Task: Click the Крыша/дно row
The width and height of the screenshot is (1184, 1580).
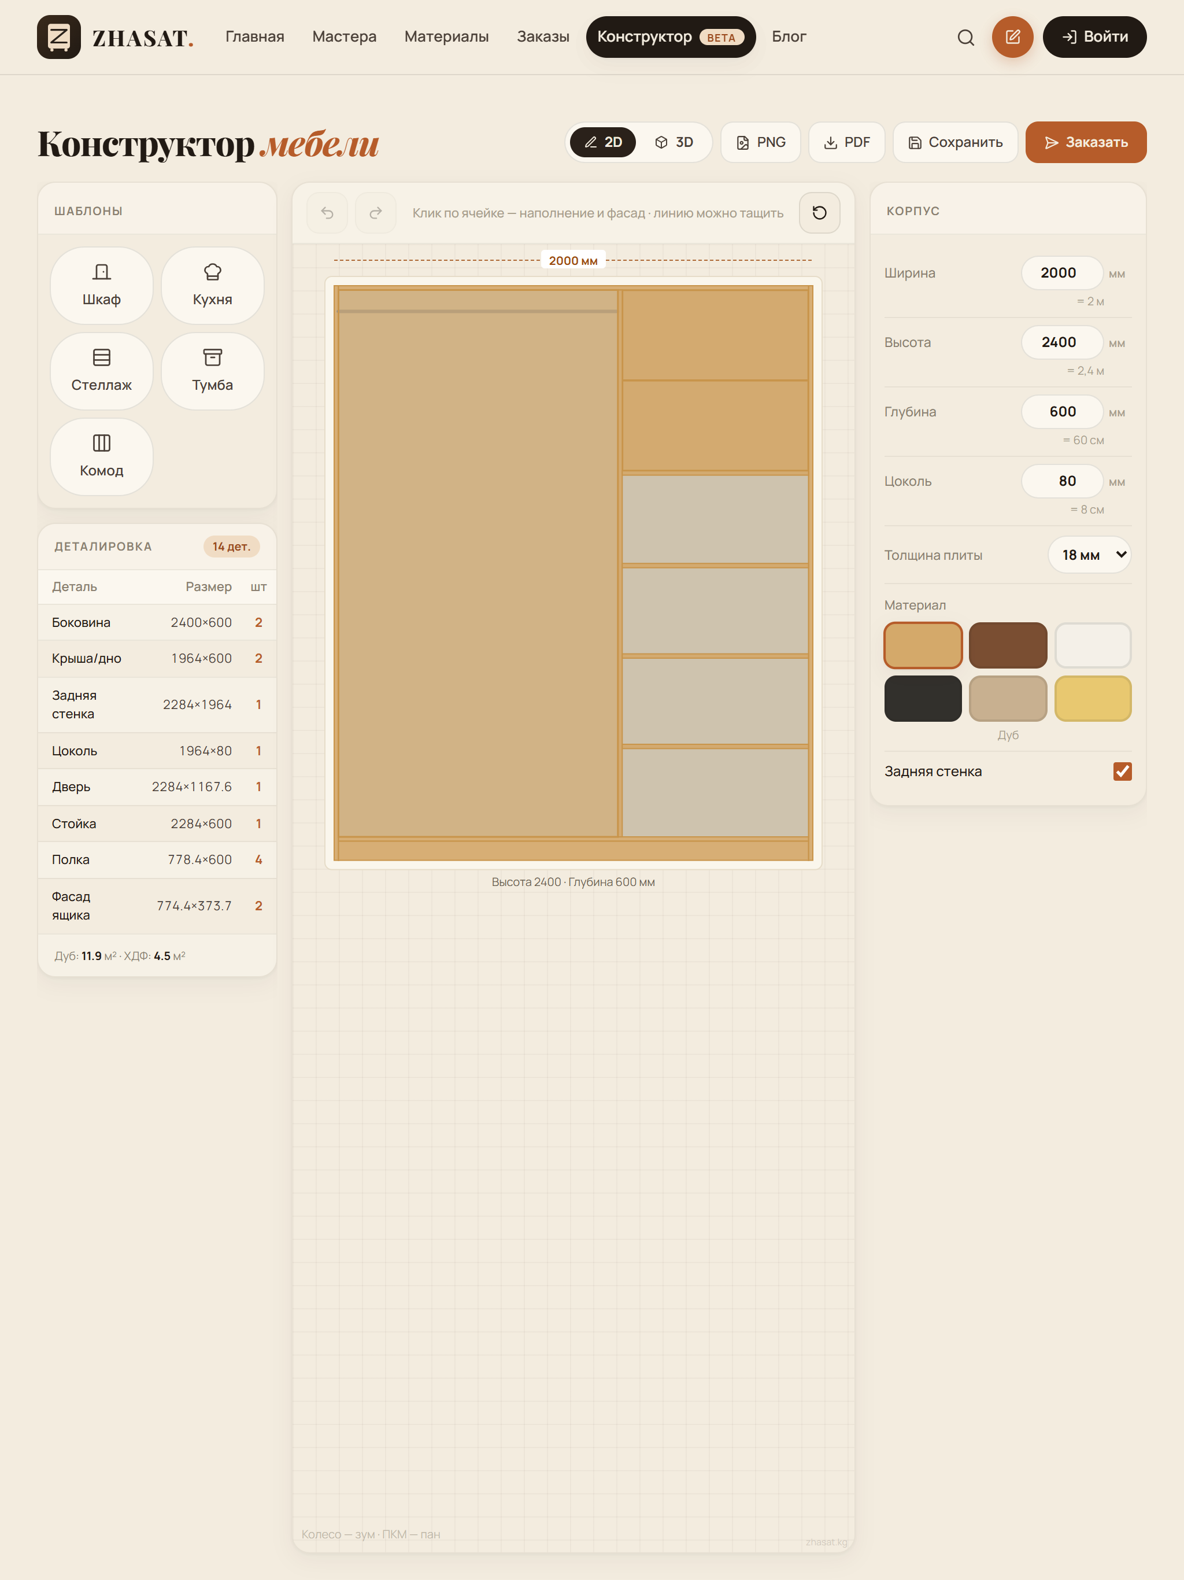Action: coord(157,659)
